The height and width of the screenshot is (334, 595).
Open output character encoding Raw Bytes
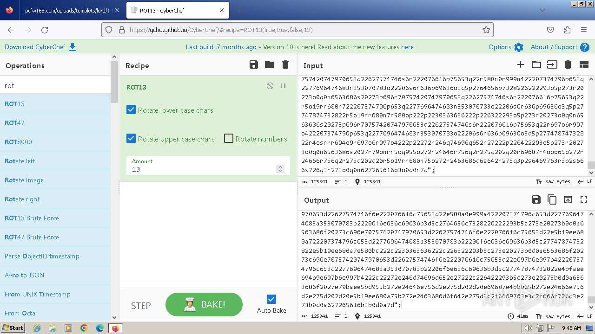pos(553,316)
